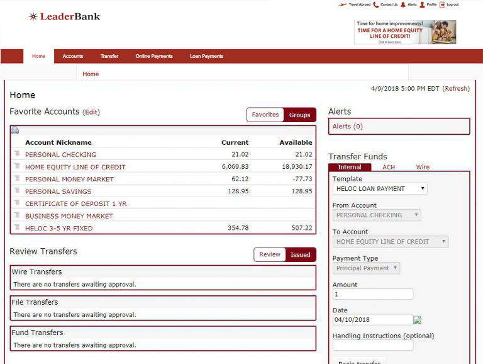
Task: Click the home equity promotional banner
Action: click(404, 32)
